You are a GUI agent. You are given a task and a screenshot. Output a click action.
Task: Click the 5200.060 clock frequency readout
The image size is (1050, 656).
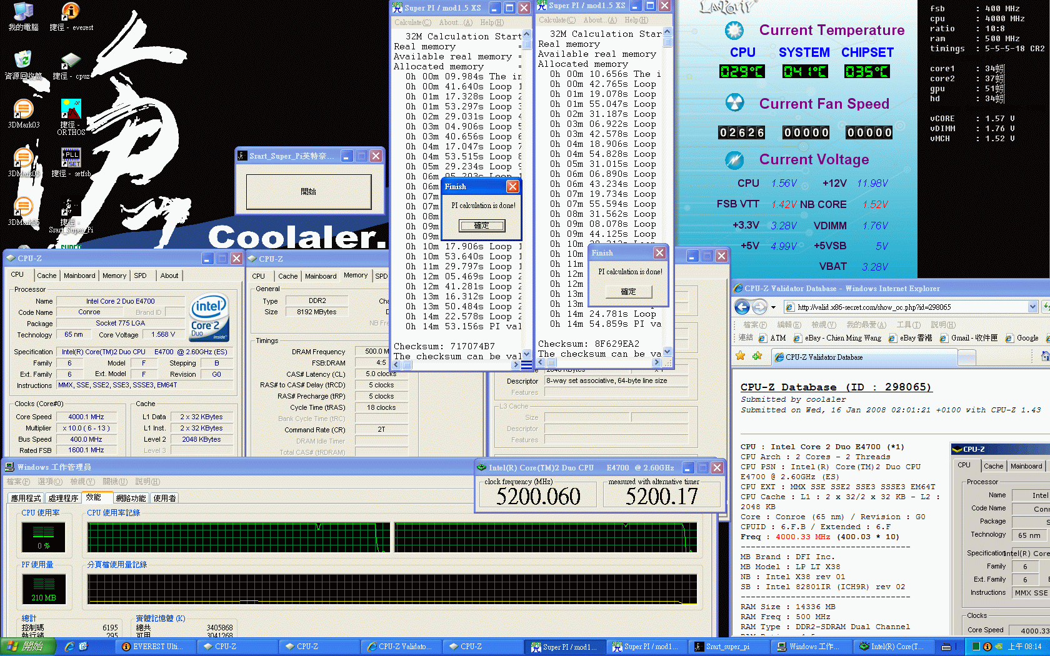coord(538,497)
